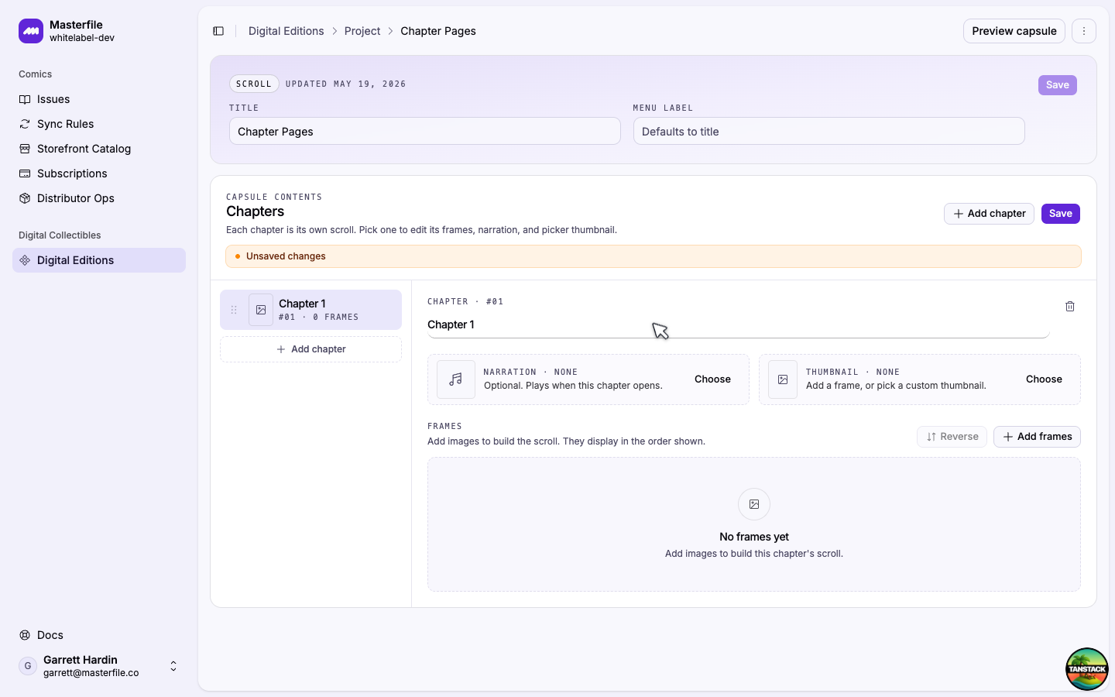Viewport: 1115px width, 697px height.
Task: Expand the account switcher chevrons
Action: tap(173, 666)
